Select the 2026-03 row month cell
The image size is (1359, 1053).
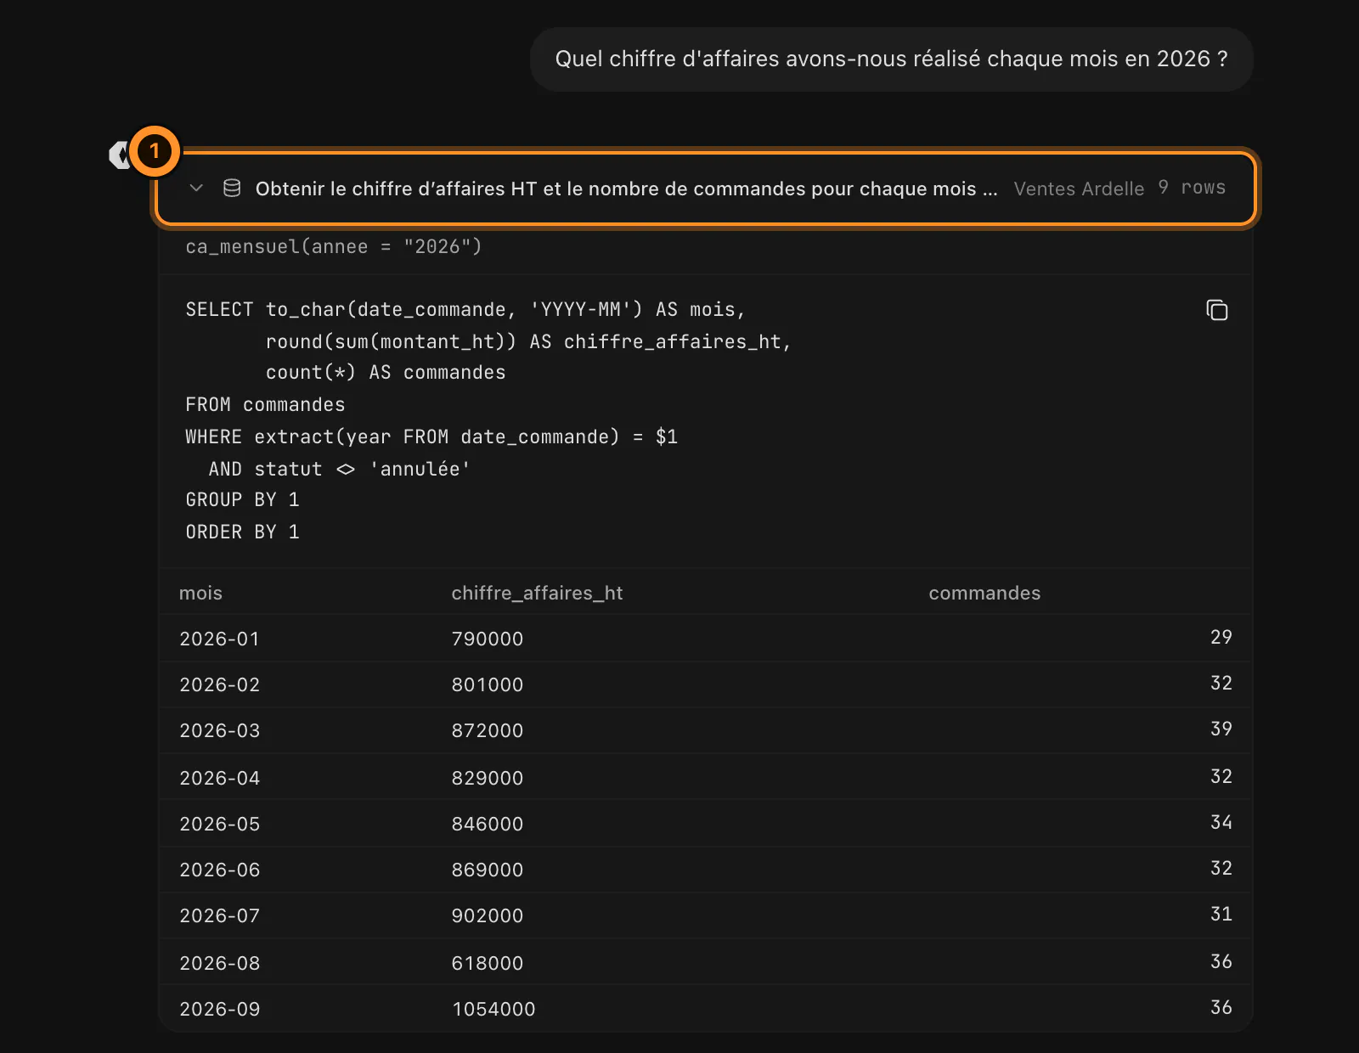click(x=219, y=730)
